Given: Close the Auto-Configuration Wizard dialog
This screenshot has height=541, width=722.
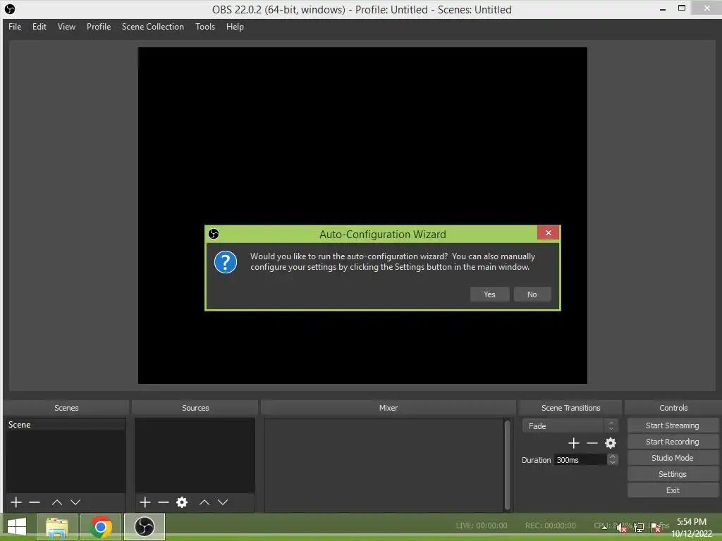Looking at the screenshot, I should pos(549,232).
